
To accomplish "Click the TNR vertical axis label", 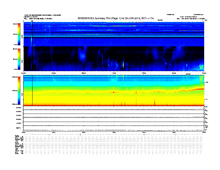I will pos(22,95).
